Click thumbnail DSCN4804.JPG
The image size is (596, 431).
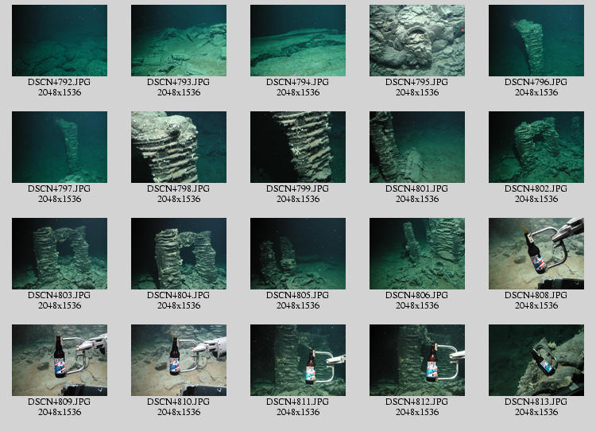tap(179, 254)
